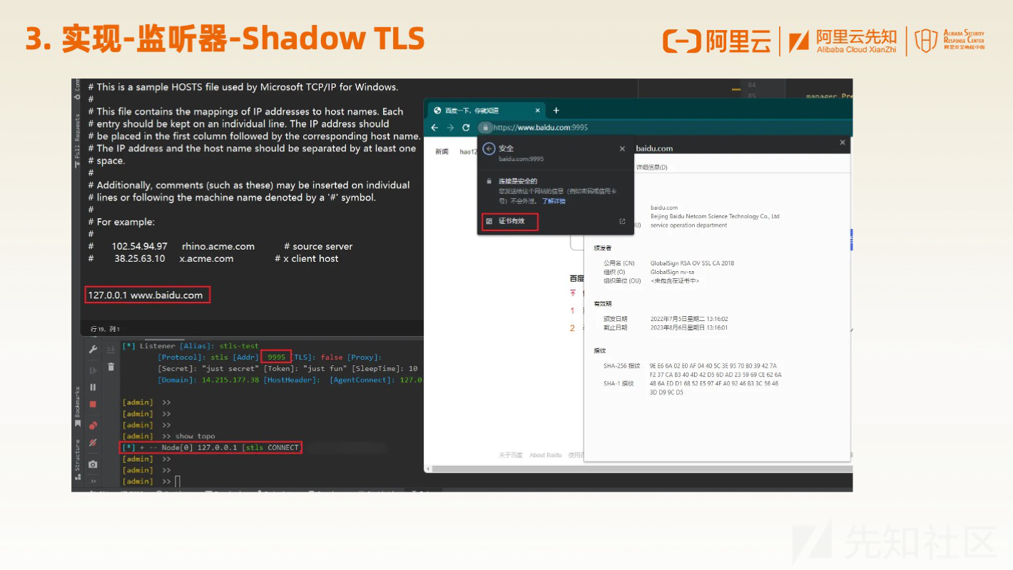Click the padlock icon in address bar
This screenshot has width=1013, height=570.
[484, 128]
